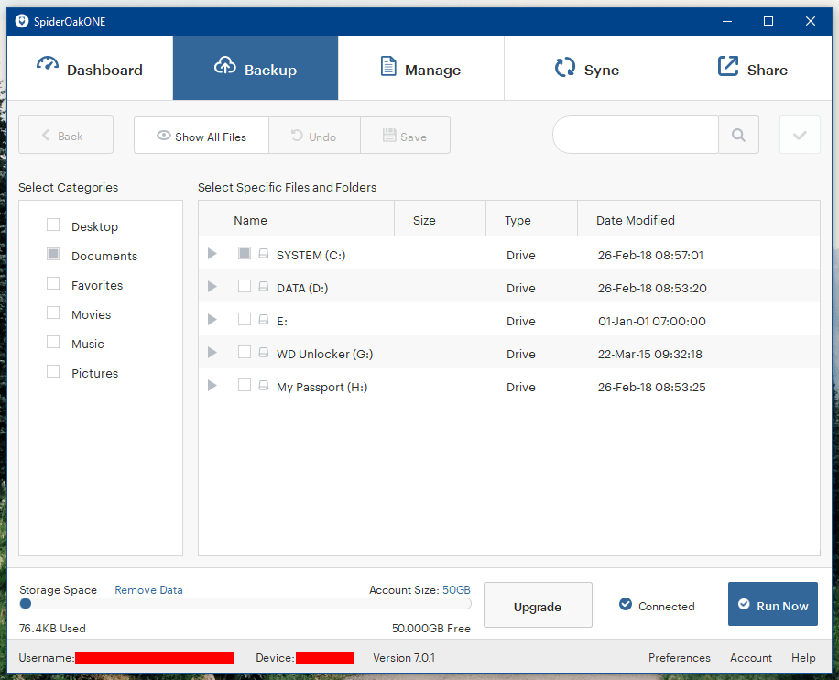
Task: Click the search magnifier icon
Action: pos(738,135)
